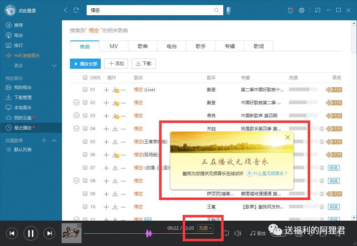
Task: Download song 04 with download icon
Action: (115, 129)
